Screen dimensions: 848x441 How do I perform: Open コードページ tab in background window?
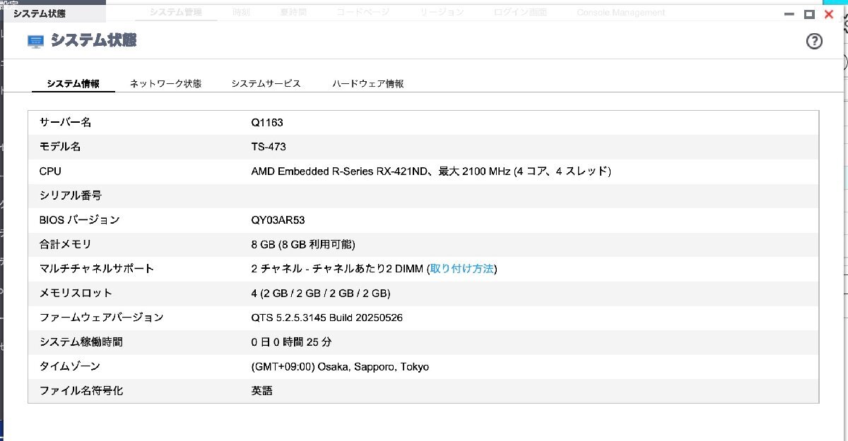coord(363,12)
